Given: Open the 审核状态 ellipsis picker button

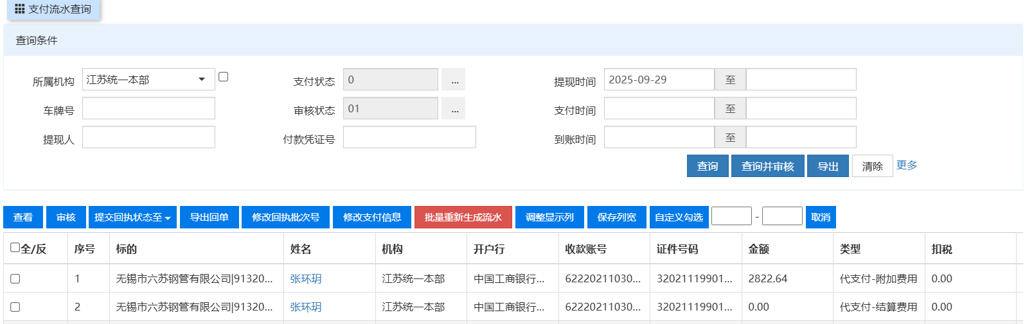Looking at the screenshot, I should 455,108.
